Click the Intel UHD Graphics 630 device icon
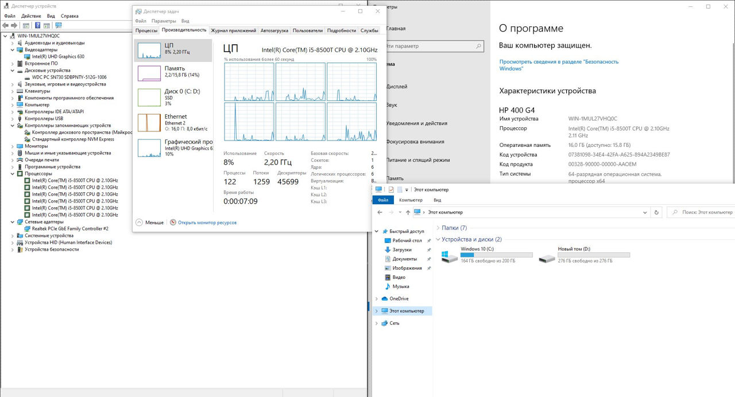Screen dimensions: 735x397 28,57
